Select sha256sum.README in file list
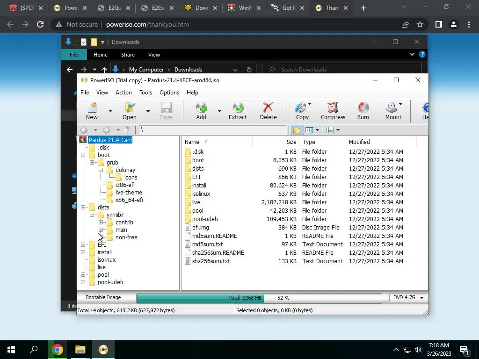The height and width of the screenshot is (359, 479). pyautogui.click(x=218, y=253)
